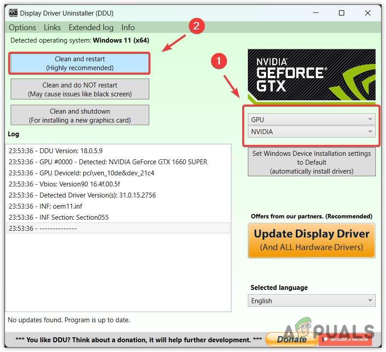Click the Clean and shutdown button
The height and width of the screenshot is (352, 386).
tap(80, 115)
